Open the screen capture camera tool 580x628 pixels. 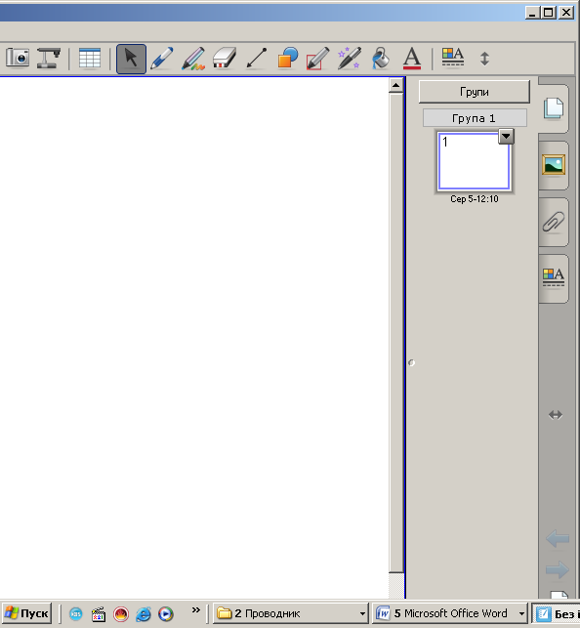tap(18, 58)
